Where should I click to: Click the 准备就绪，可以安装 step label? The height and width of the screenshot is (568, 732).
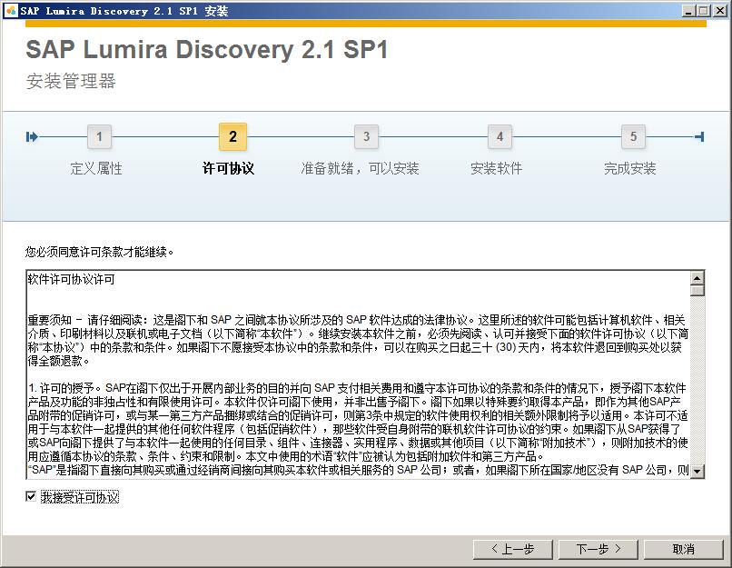[x=360, y=168]
